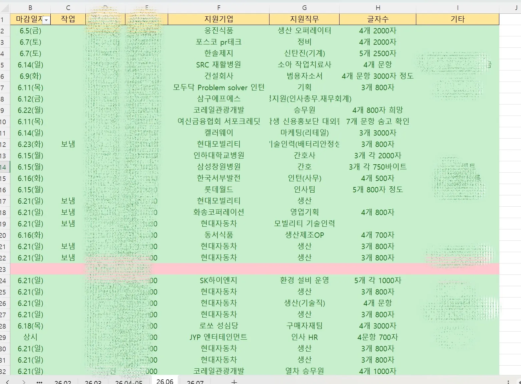521x384 pixels.
Task: Select the 범용자소서 cell
Action: pyautogui.click(x=304, y=76)
